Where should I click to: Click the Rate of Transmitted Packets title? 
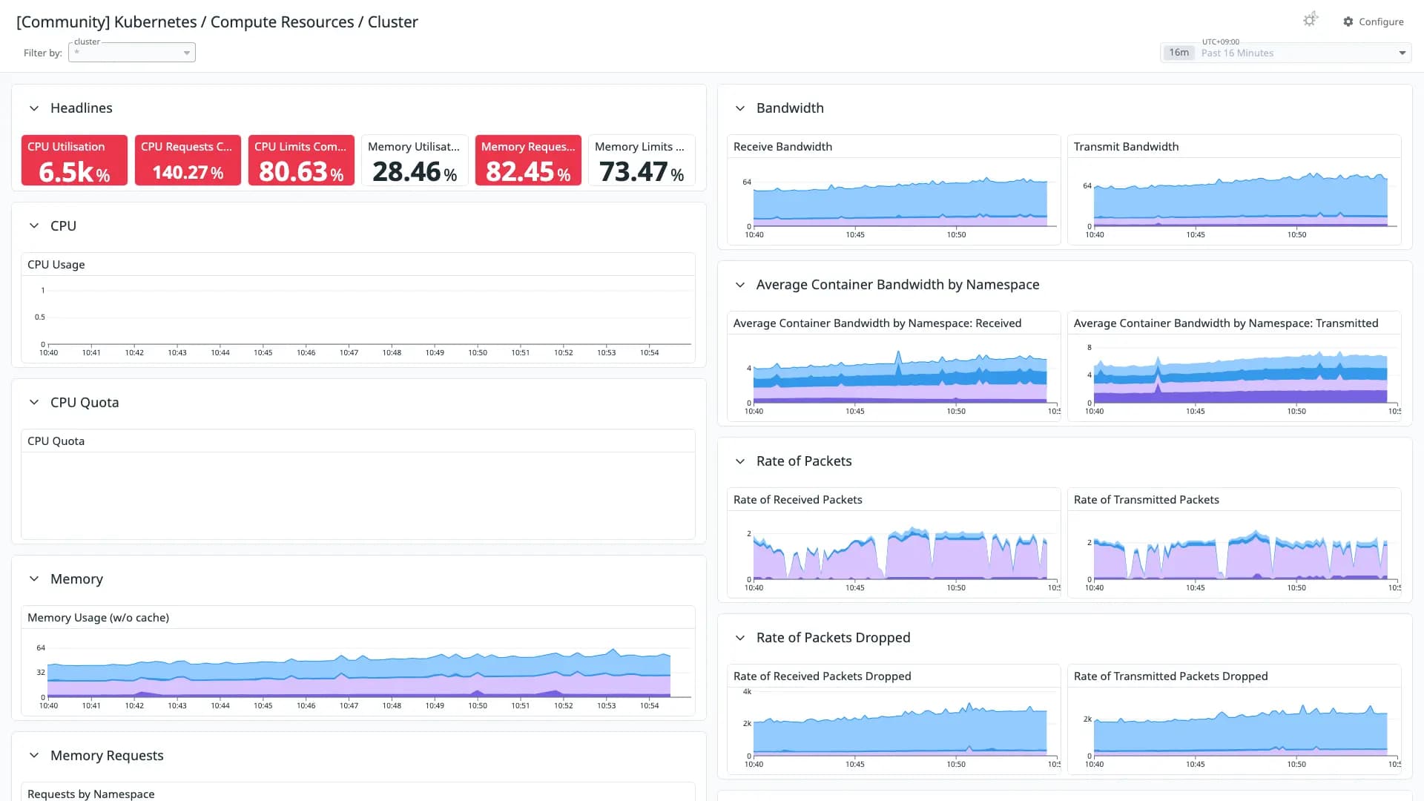click(1147, 500)
